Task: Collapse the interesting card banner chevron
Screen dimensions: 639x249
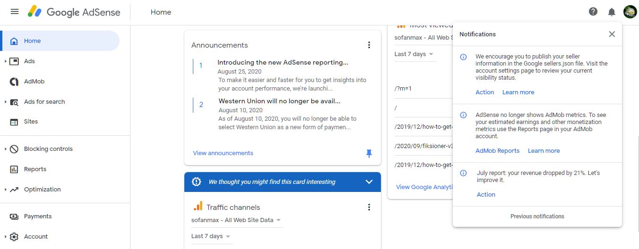Action: (369, 182)
